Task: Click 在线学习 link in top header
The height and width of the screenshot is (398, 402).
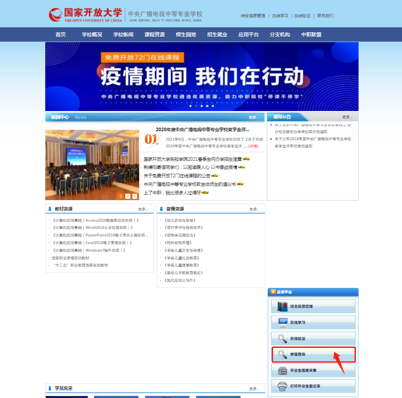Action: tap(280, 16)
